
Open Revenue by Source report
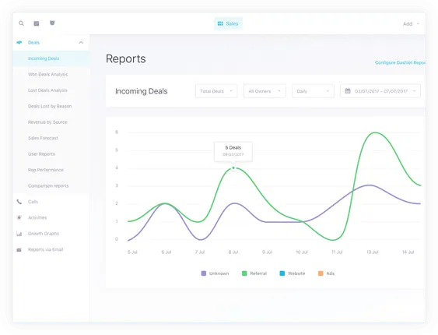click(47, 122)
